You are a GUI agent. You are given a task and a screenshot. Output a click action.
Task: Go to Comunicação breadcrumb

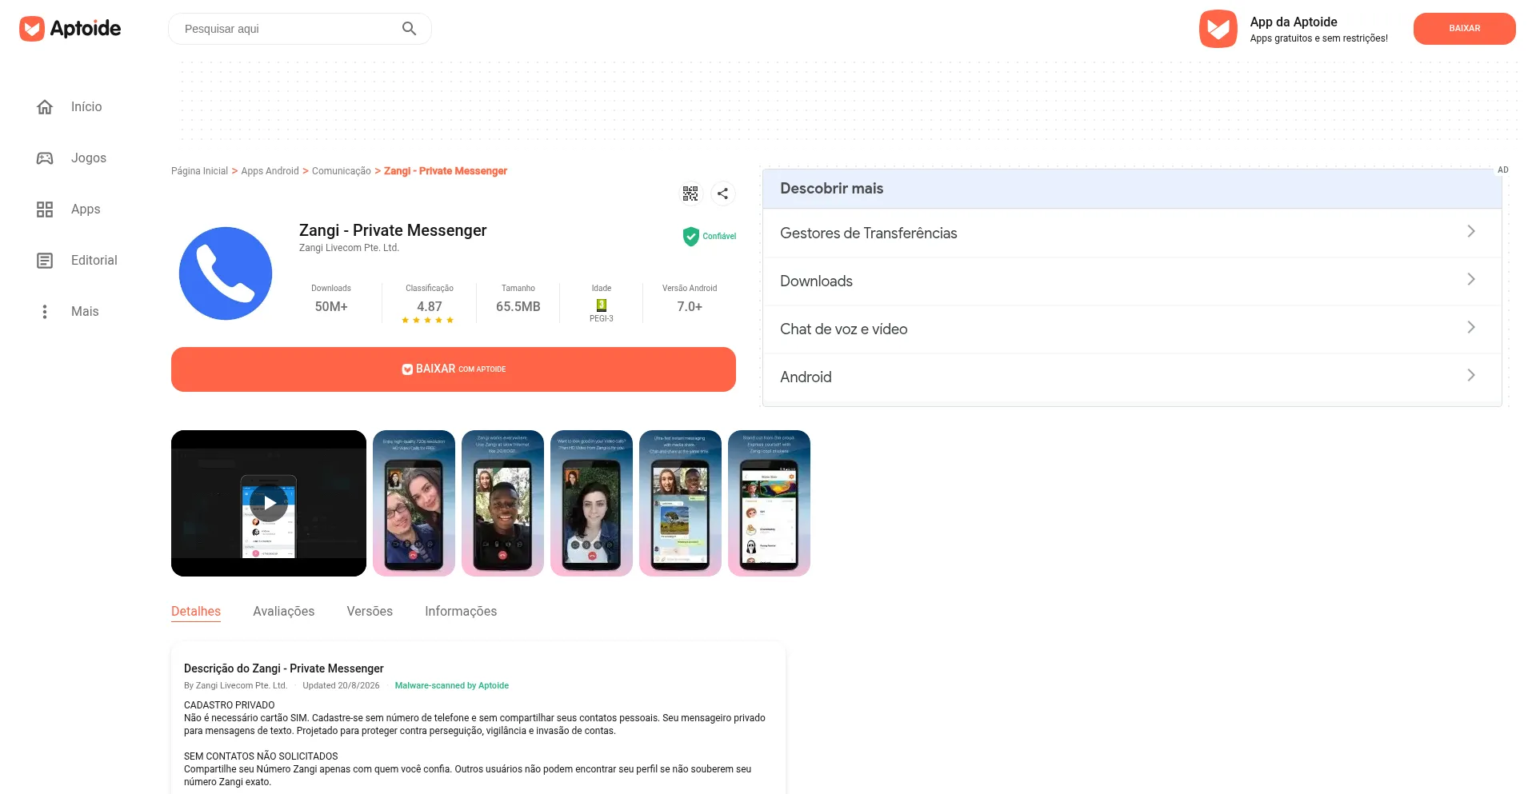[x=342, y=171]
